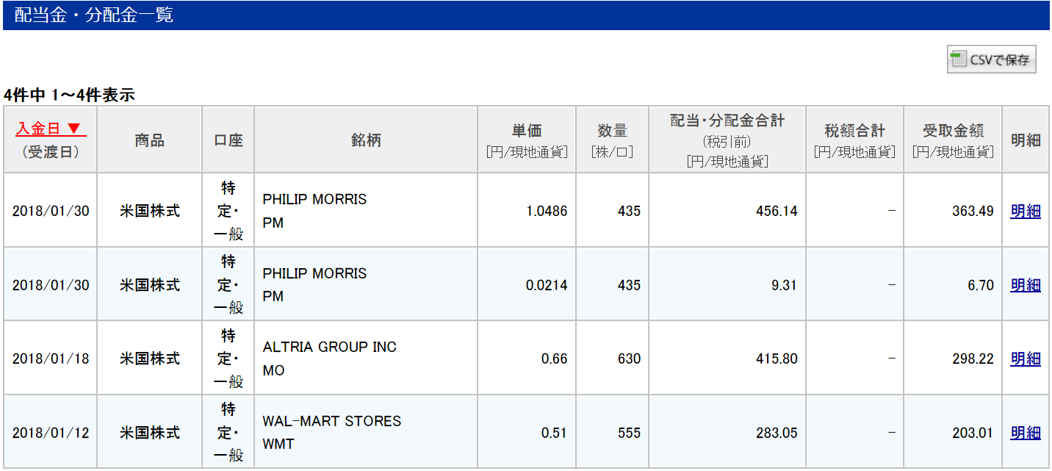View 明細 details for Wal-Mart Stores
This screenshot has width=1052, height=471.
(x=1025, y=433)
